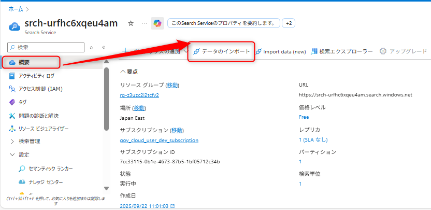Click the 概要 cloud icon in sidebar
This screenshot has width=431, height=210.
pos(12,62)
